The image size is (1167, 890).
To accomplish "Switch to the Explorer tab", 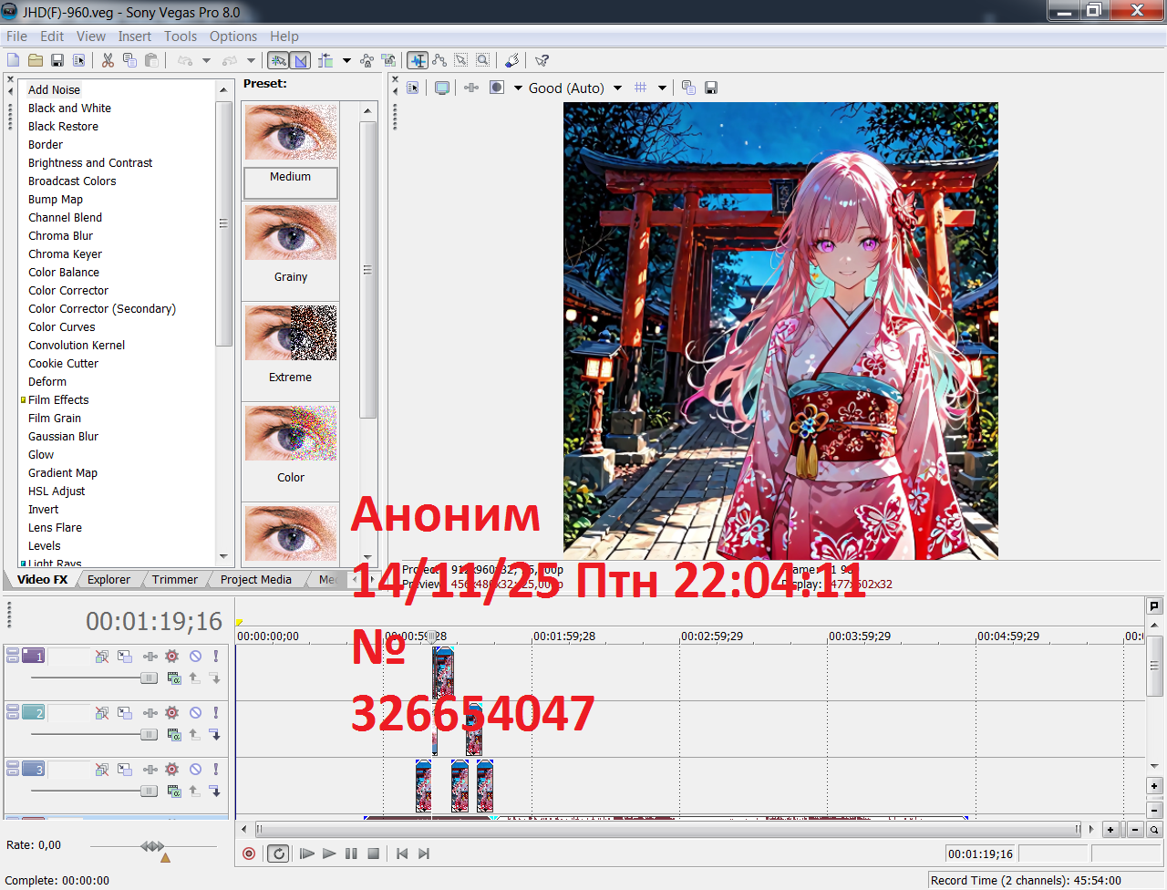I will tap(109, 579).
